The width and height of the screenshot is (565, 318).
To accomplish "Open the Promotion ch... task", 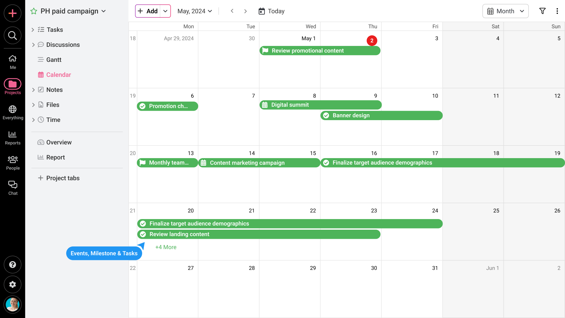I will tap(167, 106).
